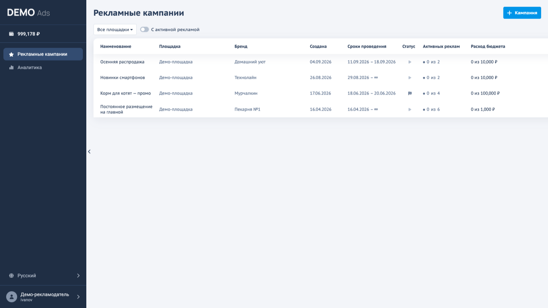
Task: Click the 'Активных реклам' column header
Action: 441,46
